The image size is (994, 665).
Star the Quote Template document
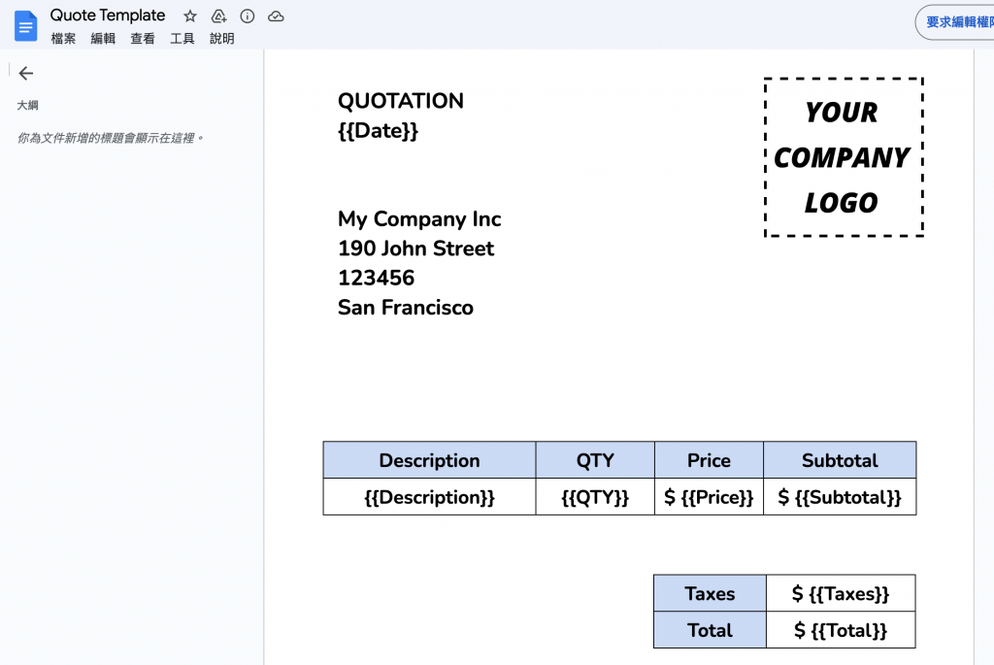point(190,17)
